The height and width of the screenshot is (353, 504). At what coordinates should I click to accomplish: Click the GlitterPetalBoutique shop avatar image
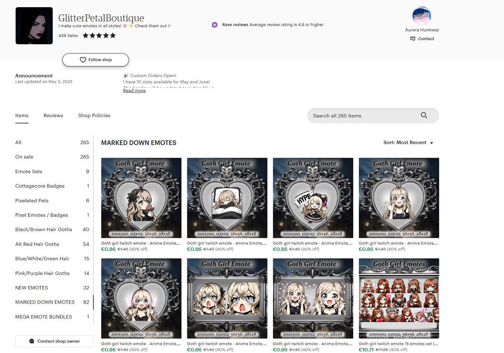(x=34, y=26)
